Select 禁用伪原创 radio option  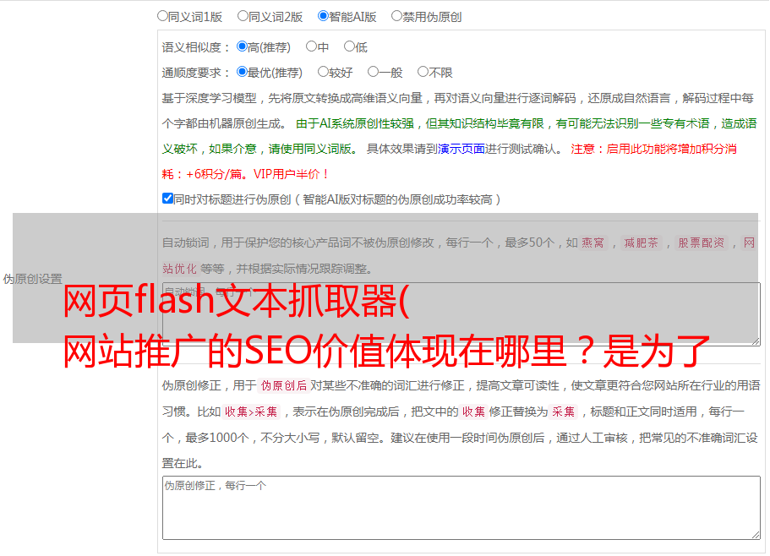[396, 16]
